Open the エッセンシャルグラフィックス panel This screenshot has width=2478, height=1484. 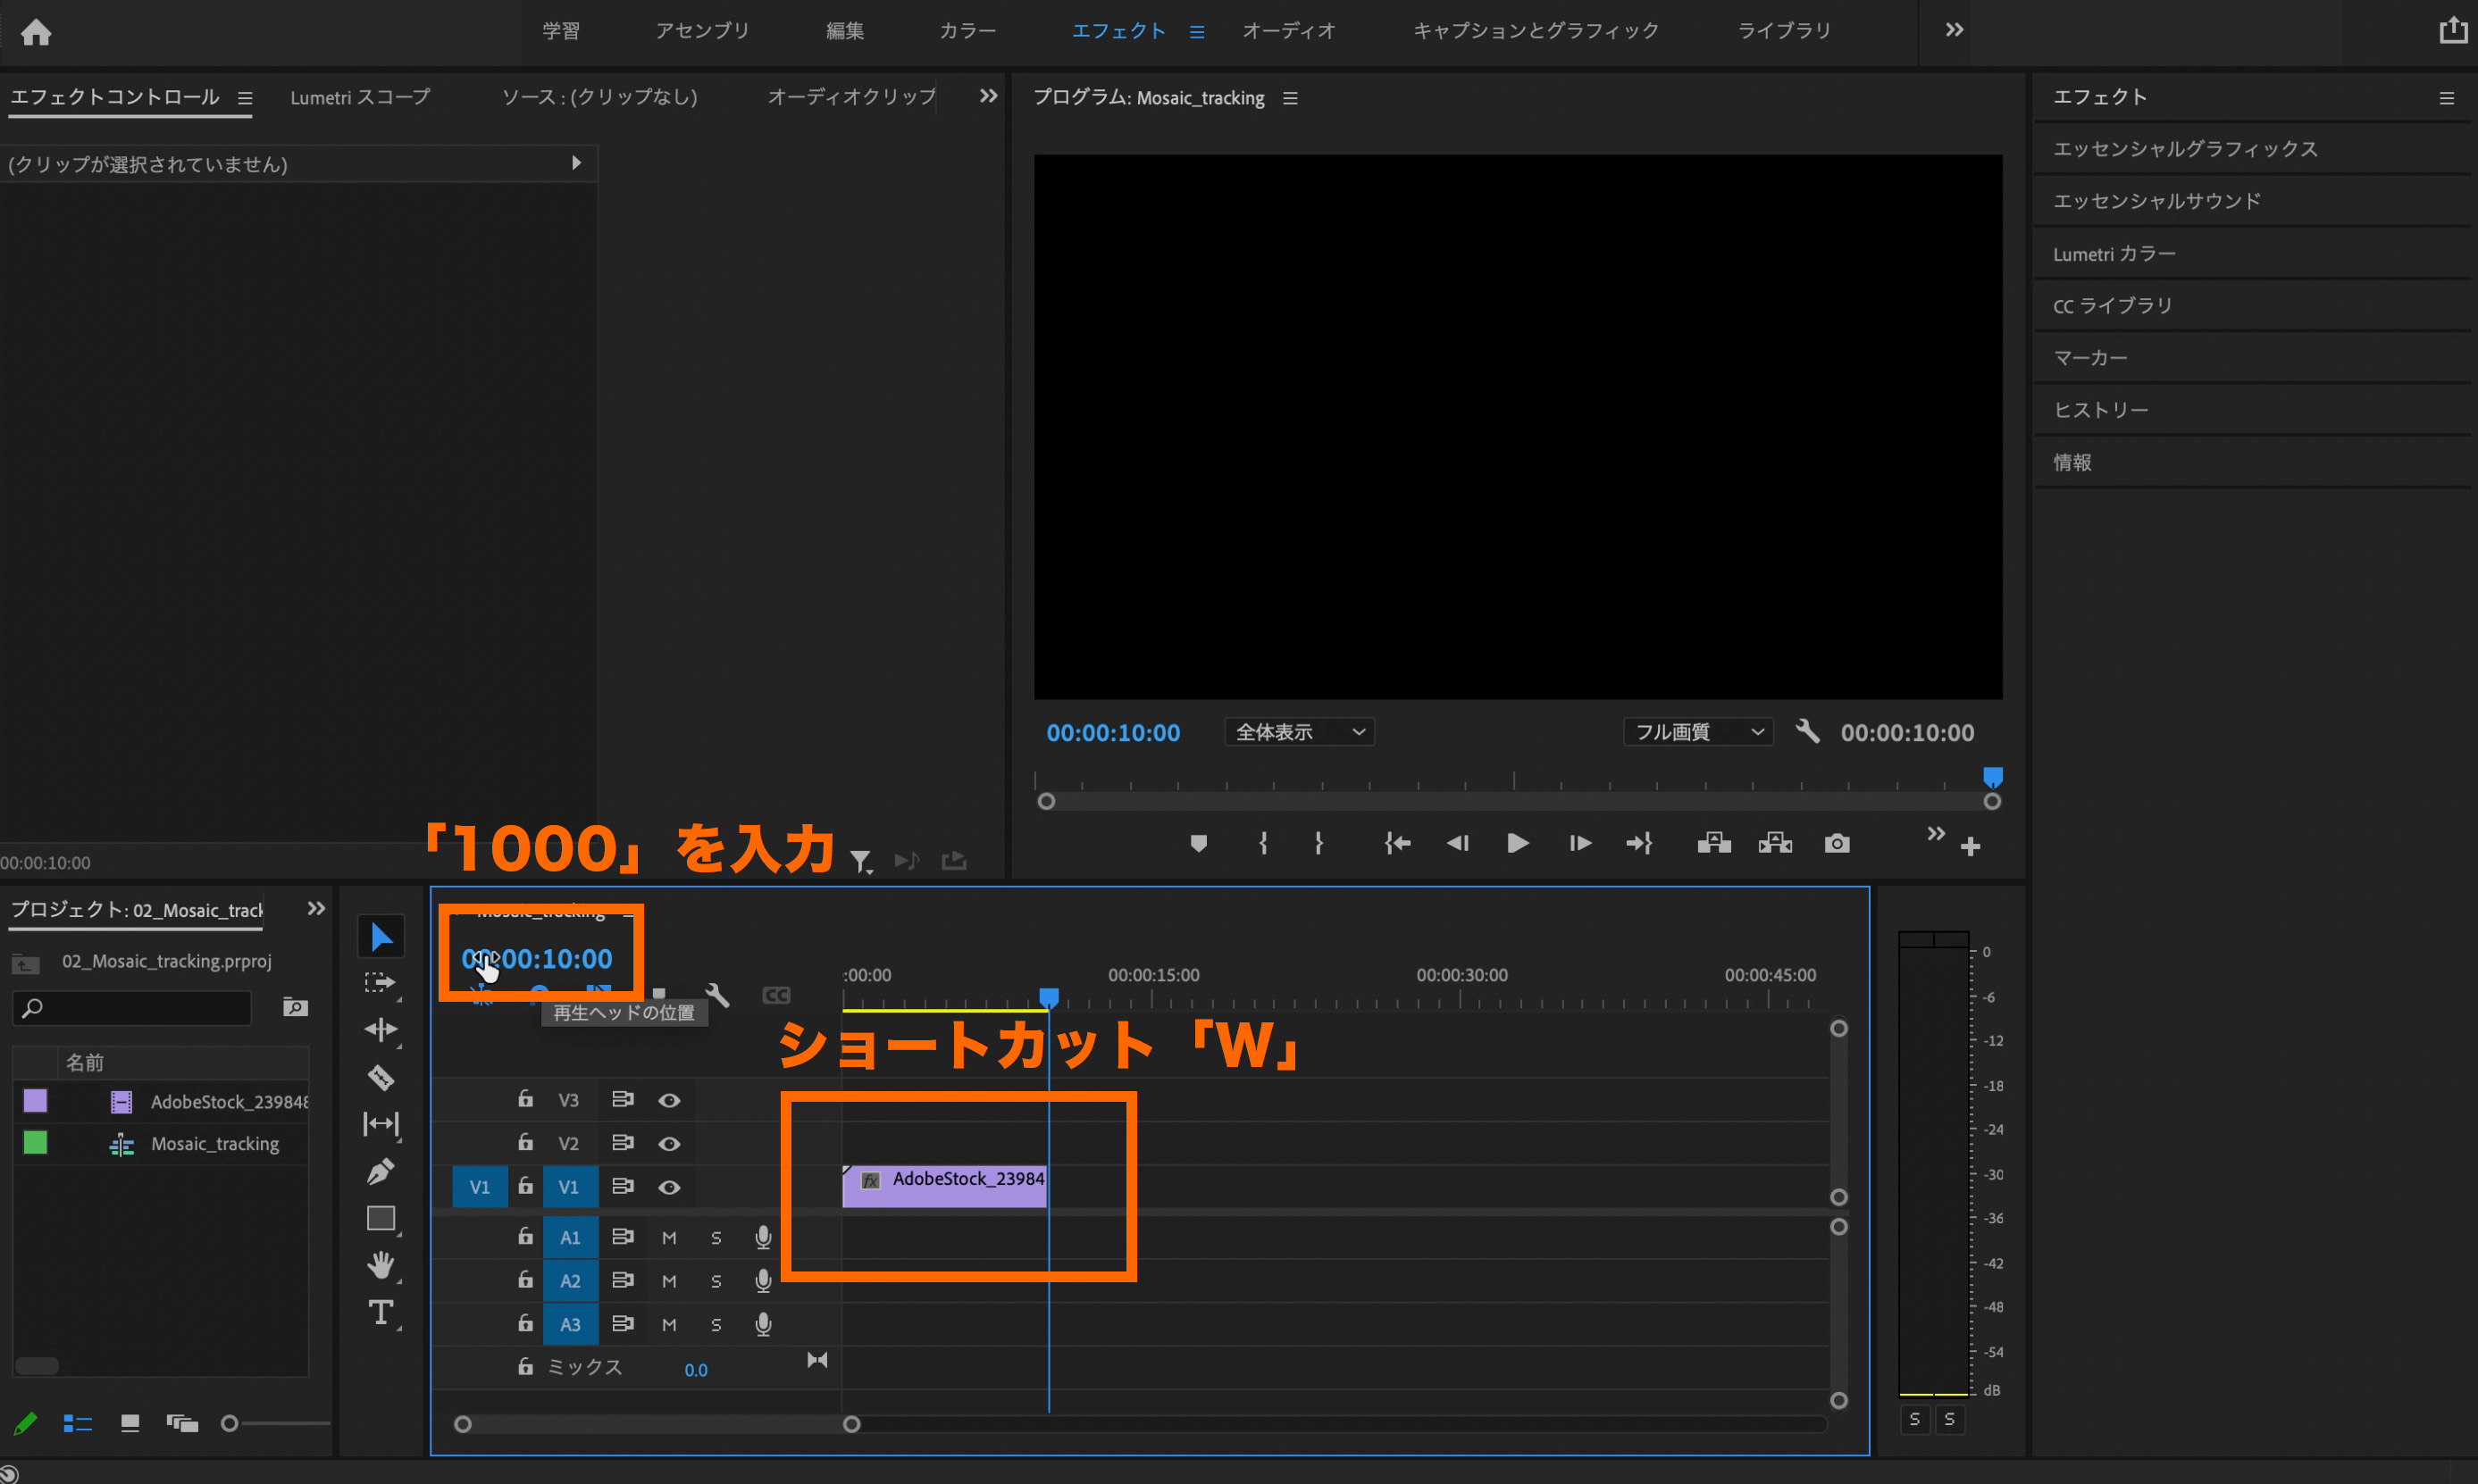2185,149
